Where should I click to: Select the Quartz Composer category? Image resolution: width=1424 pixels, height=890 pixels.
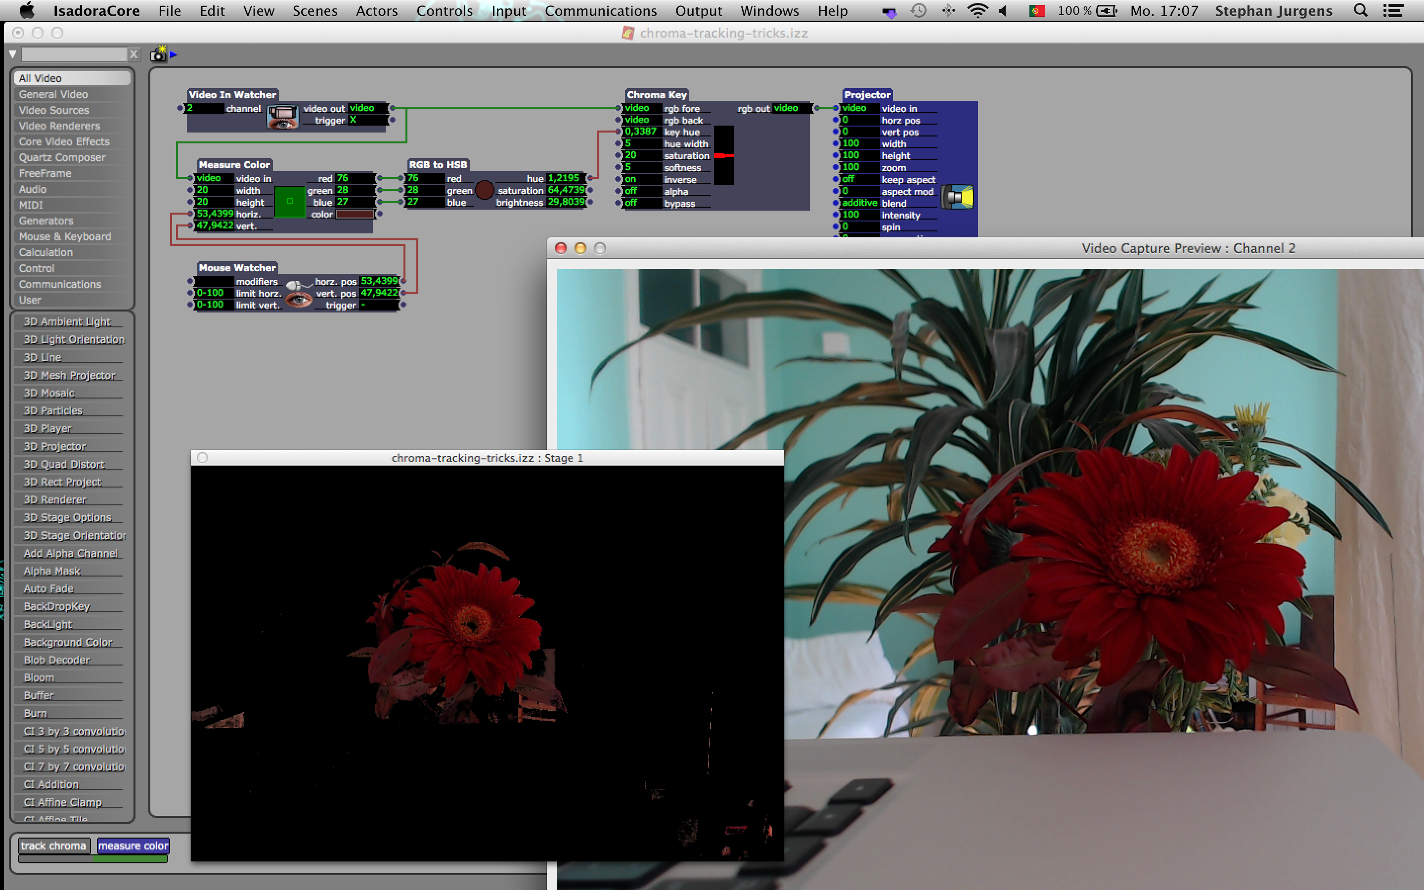pos(72,157)
